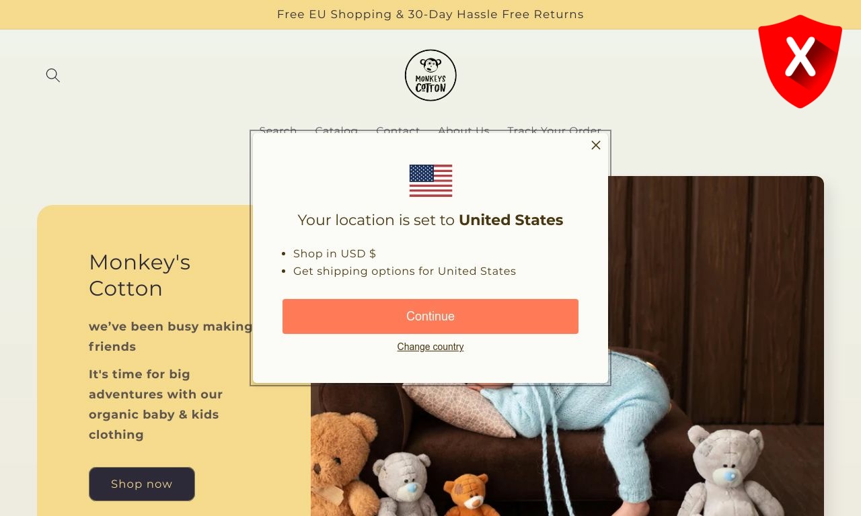The height and width of the screenshot is (516, 861).
Task: Click the United States flag image
Action: click(430, 181)
